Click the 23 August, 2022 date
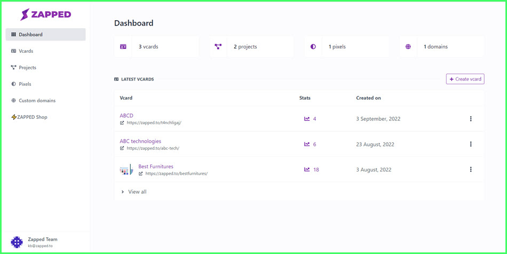 [375, 144]
